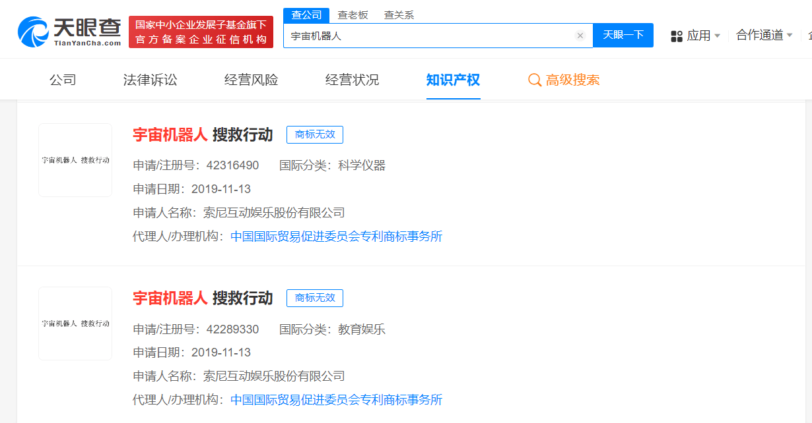
Task: Select applicant name in the 42289330 result
Action: pos(274,376)
